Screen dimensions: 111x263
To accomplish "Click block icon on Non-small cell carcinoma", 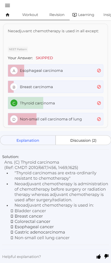I will click(99, 119).
